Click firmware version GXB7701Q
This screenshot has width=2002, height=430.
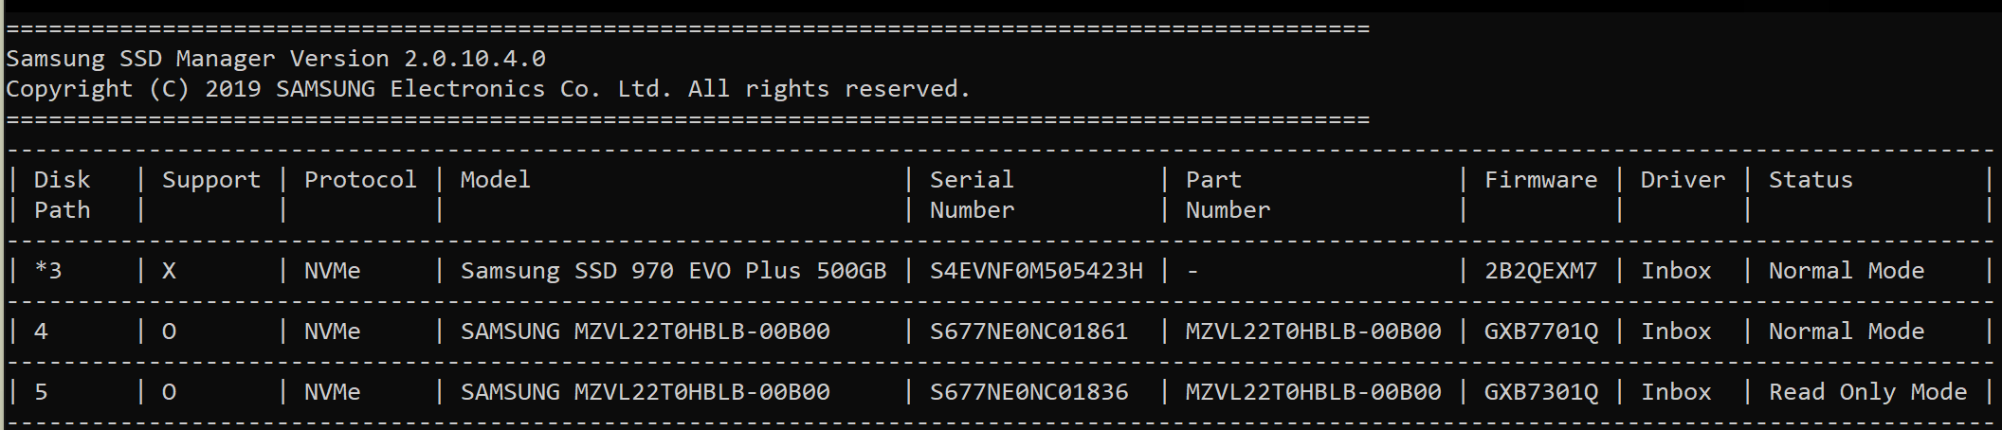(1540, 331)
